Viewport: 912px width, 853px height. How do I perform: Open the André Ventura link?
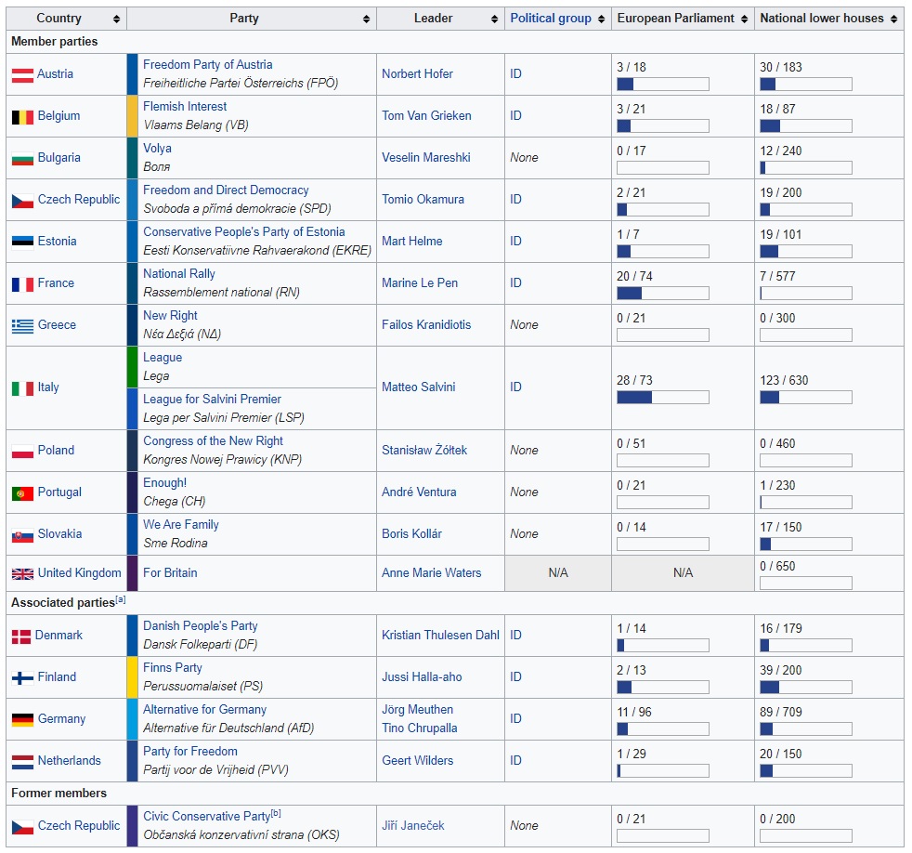tap(419, 492)
